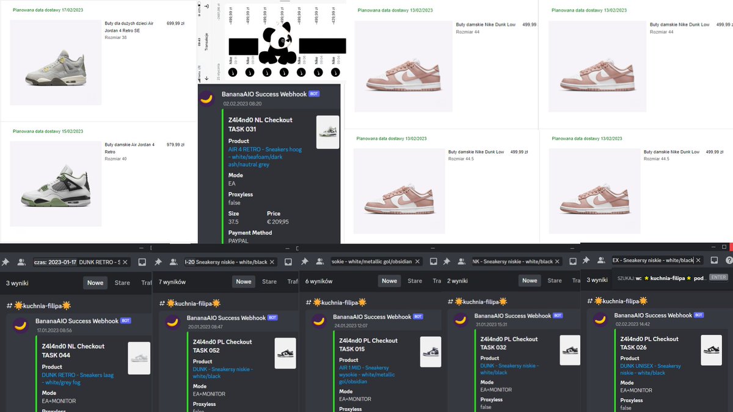Select Stare tab in the 3 wyniki DUNK RETRO panel
The height and width of the screenshot is (412, 733).
122,283
